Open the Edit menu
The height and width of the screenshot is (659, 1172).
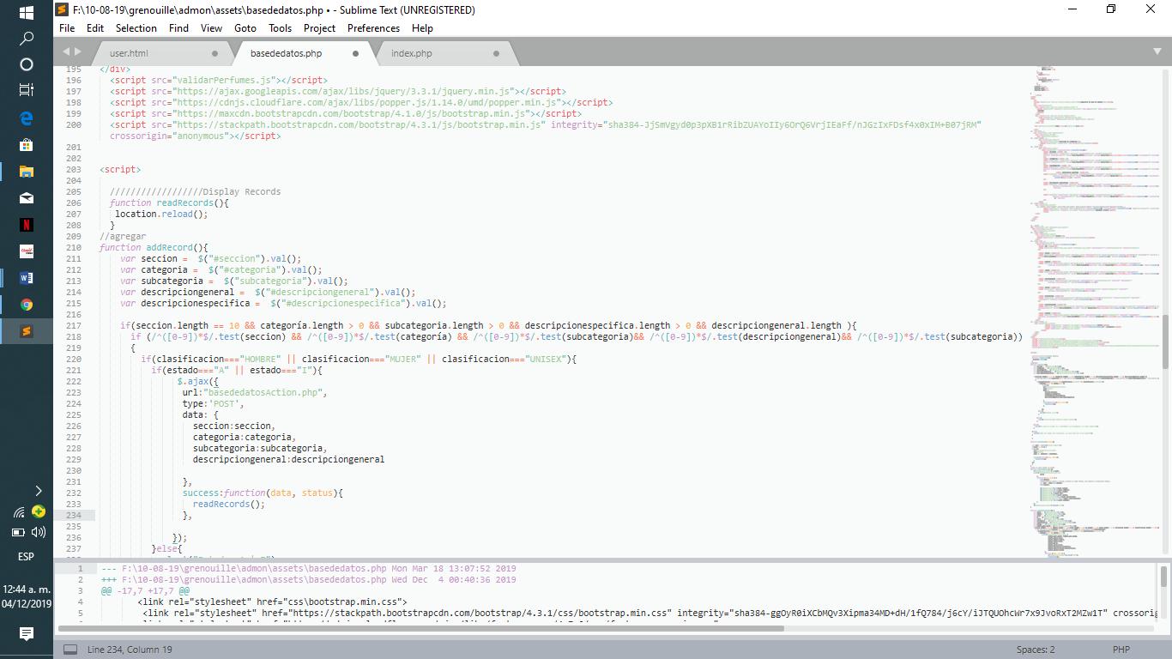pyautogui.click(x=95, y=27)
